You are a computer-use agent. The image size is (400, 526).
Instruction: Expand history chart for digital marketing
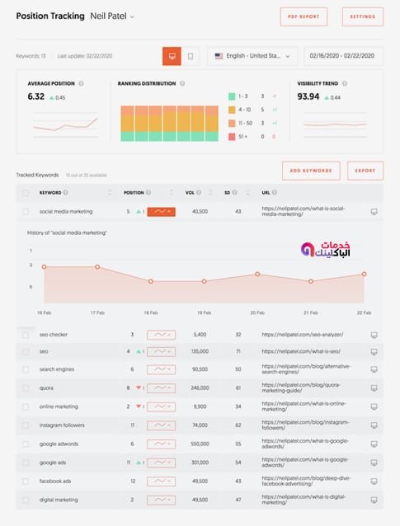[161, 500]
